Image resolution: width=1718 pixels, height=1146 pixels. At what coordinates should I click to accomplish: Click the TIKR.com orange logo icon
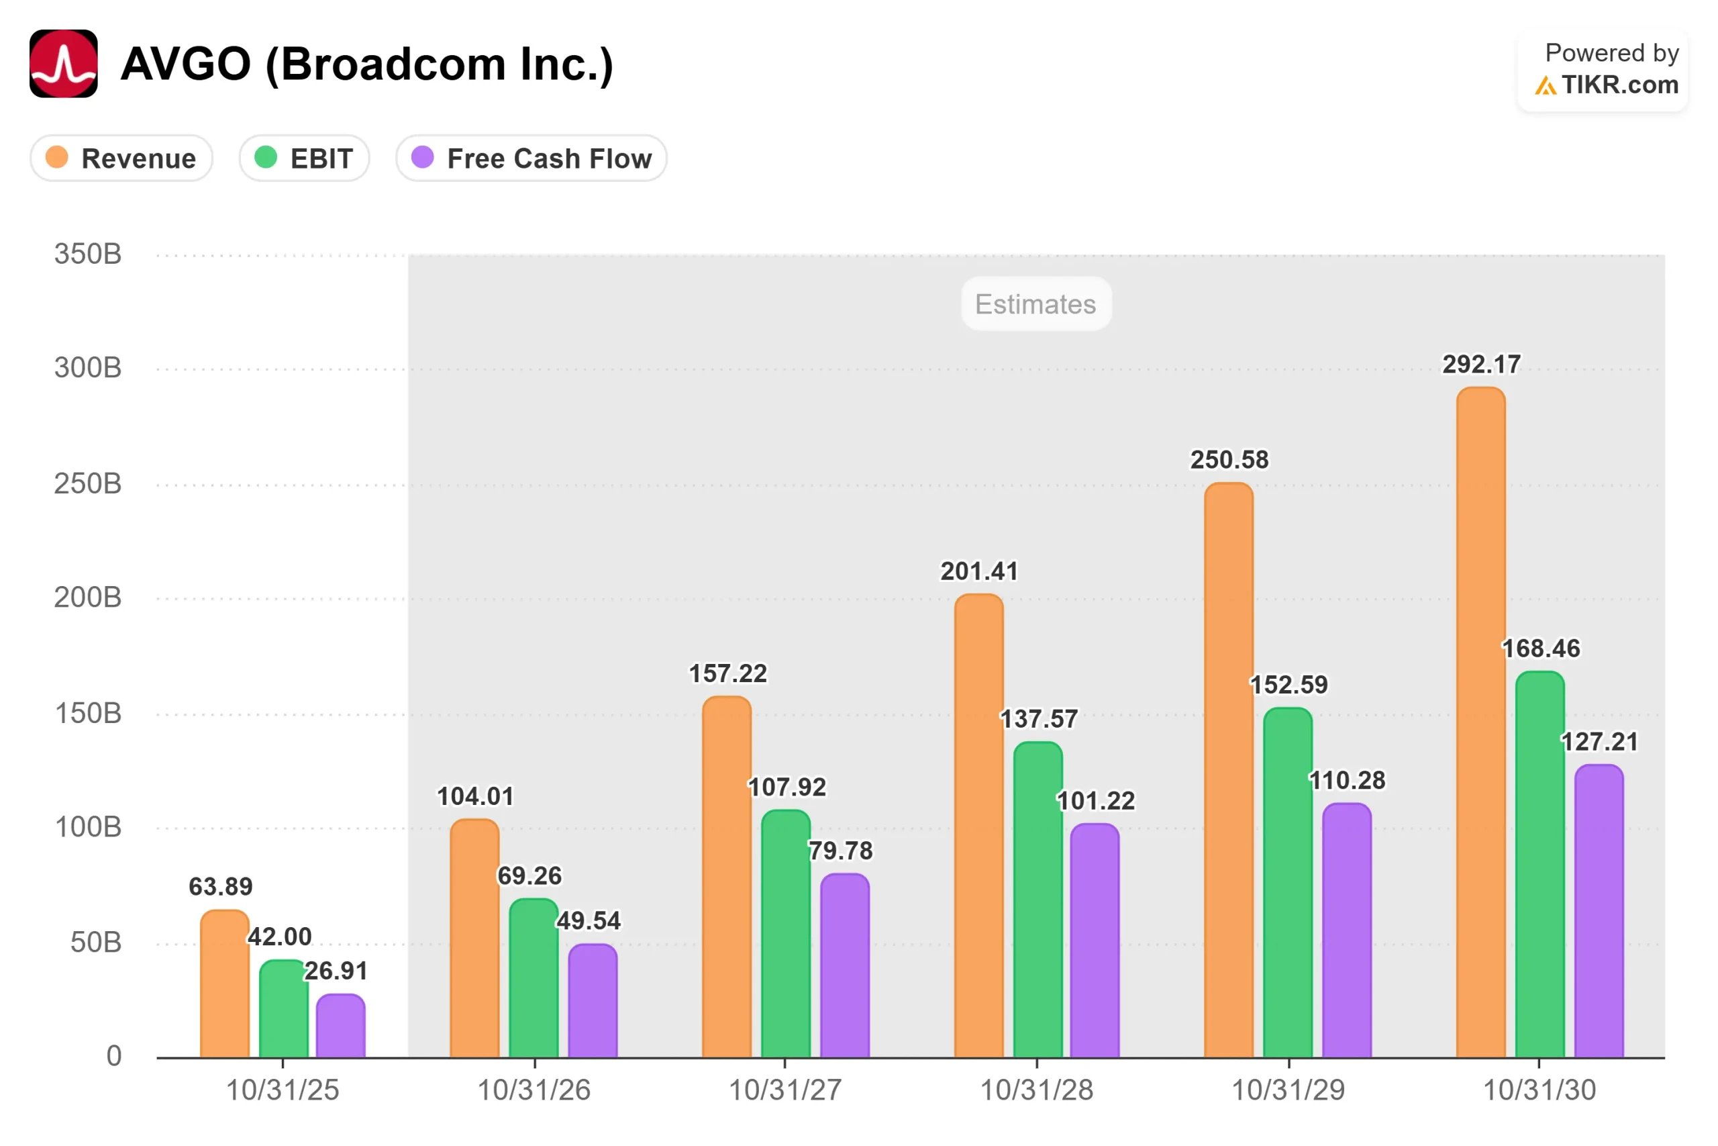[1545, 85]
